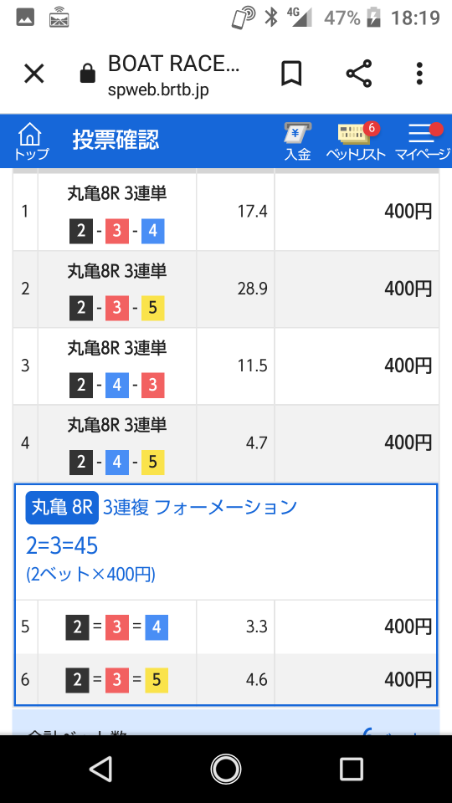452x803 pixels.
Task: Tap the Android recent apps square
Action: point(351,769)
